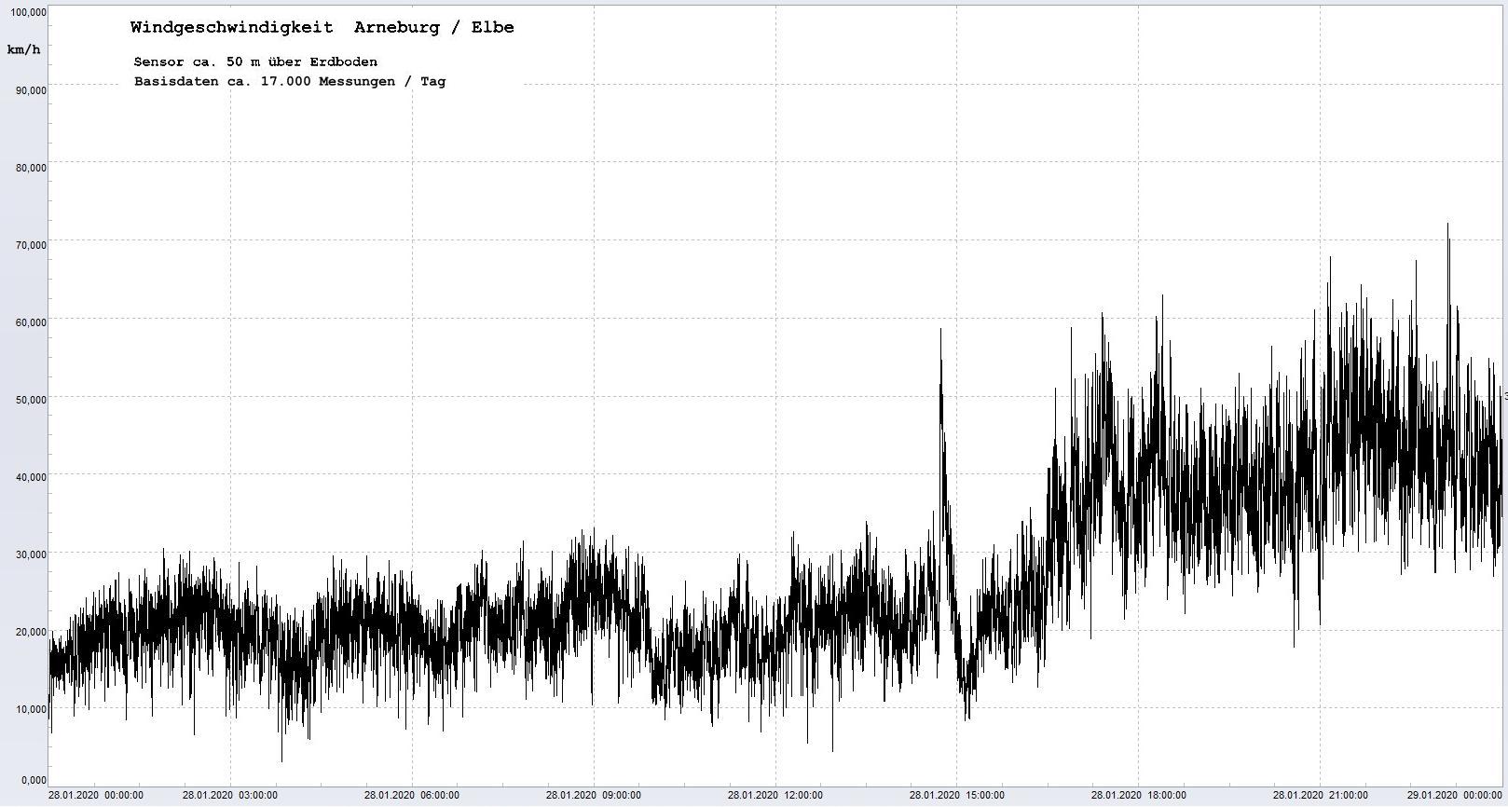Select the 28.01.2020 21:00:00 time marker

point(1321,795)
